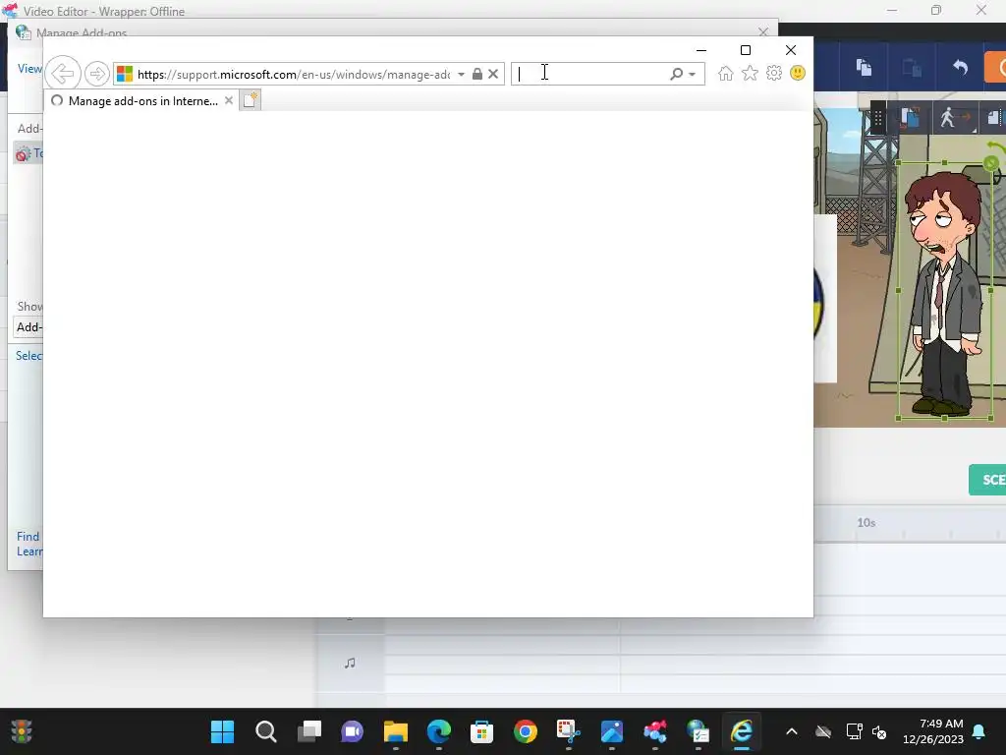Switch to Wrapper Offline taskbar icon
This screenshot has height=755, width=1006.
pos(654,731)
